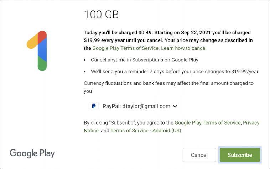Screen dimensions: 270x169
Task: Click the 7 days reminder bullet text
Action: pyautogui.click(x=175, y=72)
